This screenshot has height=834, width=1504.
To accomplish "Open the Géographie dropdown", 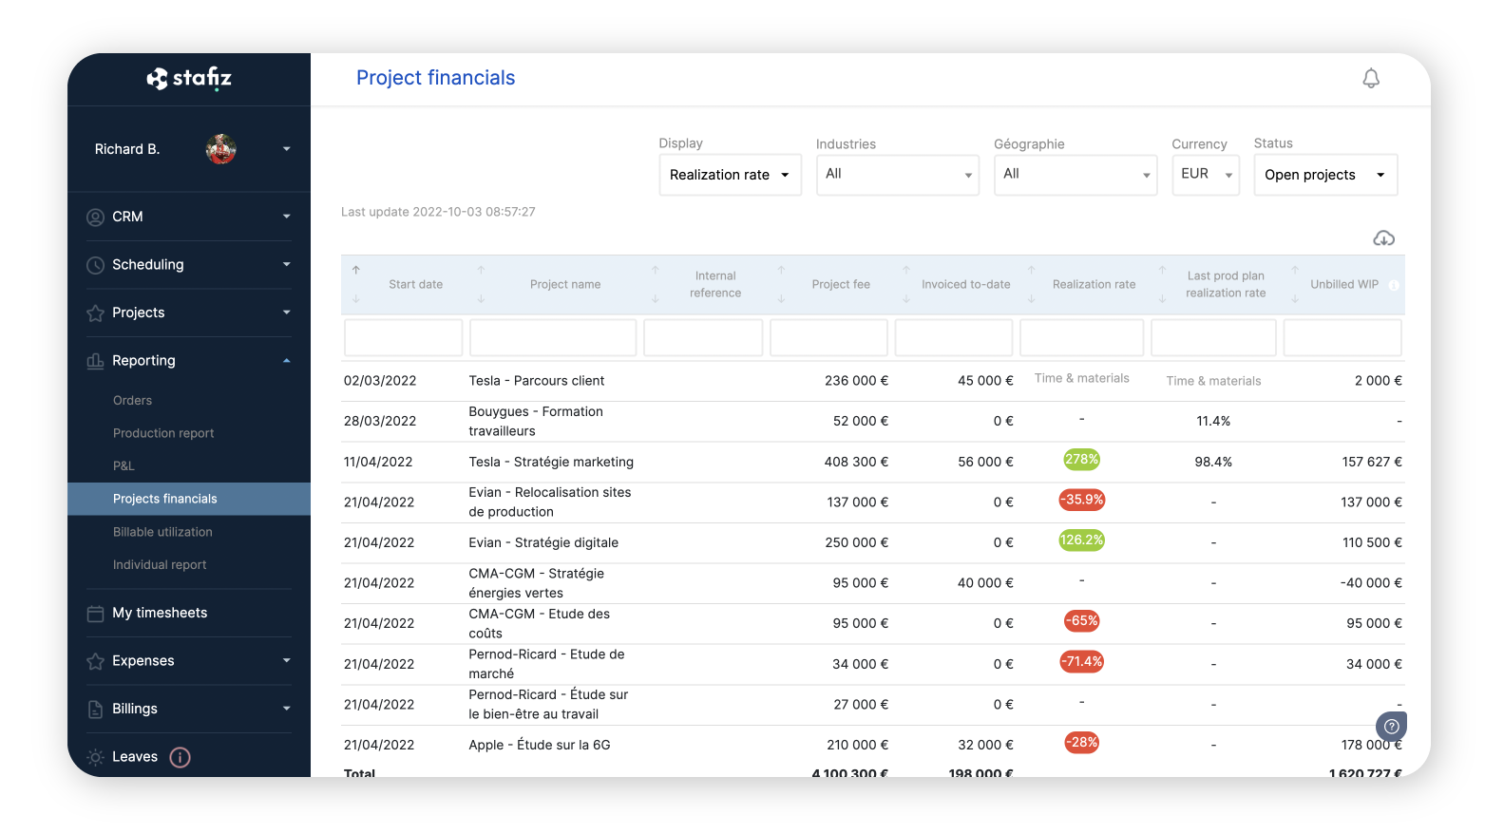I will pos(1076,175).
